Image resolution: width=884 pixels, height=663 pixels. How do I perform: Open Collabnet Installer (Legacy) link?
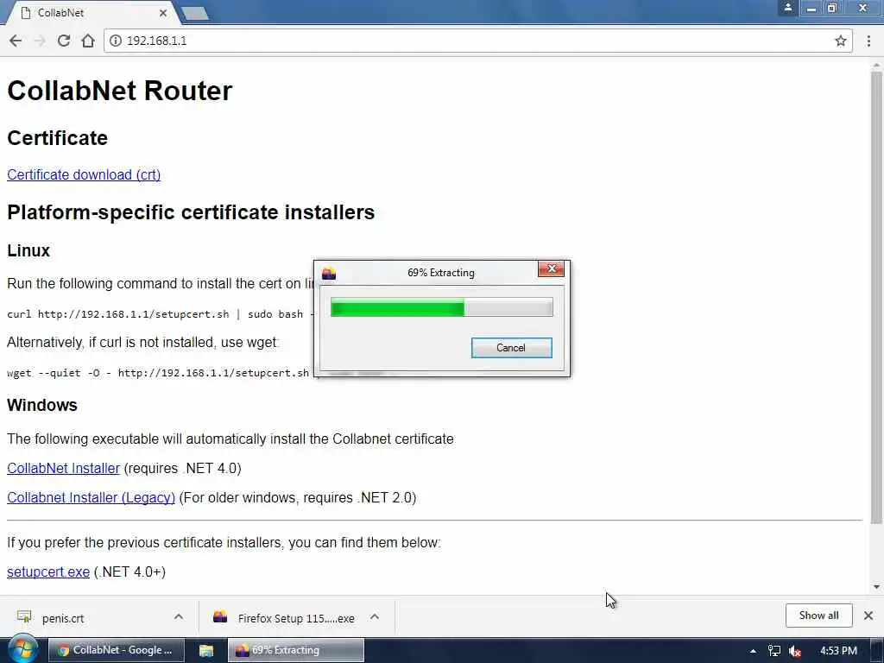[91, 498]
